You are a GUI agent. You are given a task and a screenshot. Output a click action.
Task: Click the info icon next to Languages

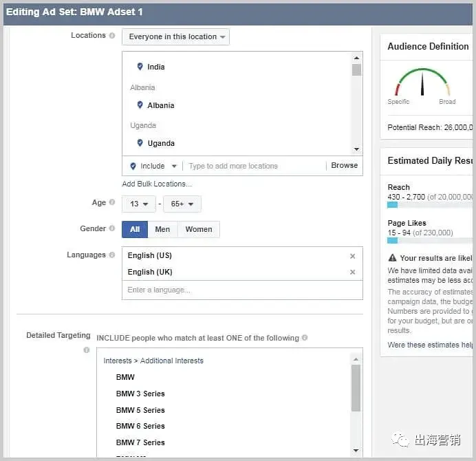pyautogui.click(x=112, y=255)
